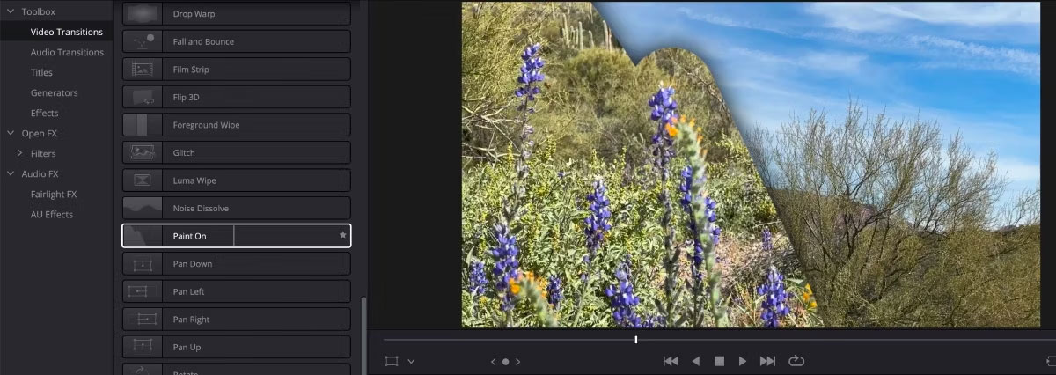The image size is (1056, 375).
Task: Go to next keyframe arrow
Action: click(517, 361)
